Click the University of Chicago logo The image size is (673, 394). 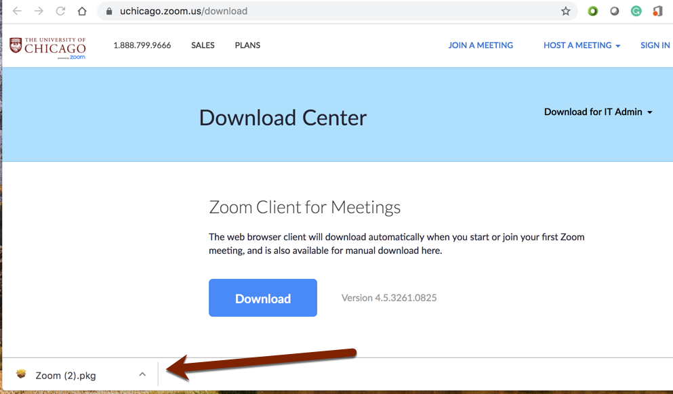[47, 48]
